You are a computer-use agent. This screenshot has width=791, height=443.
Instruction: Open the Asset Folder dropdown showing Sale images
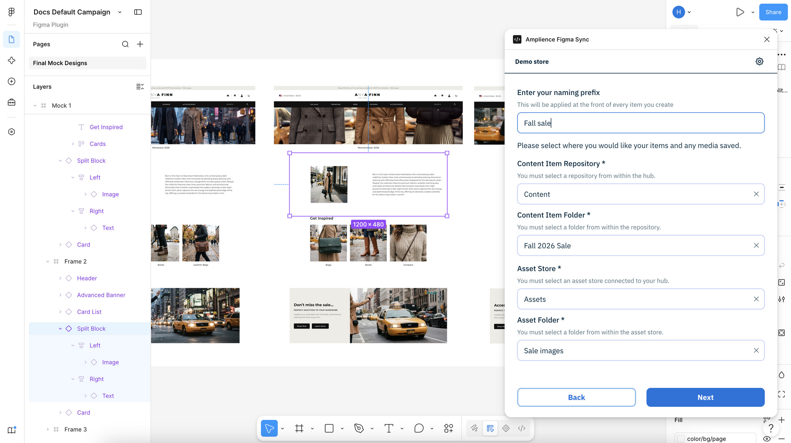tap(640, 350)
